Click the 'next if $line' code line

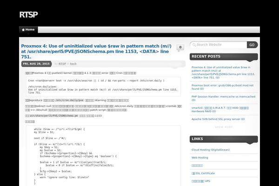point(50,138)
